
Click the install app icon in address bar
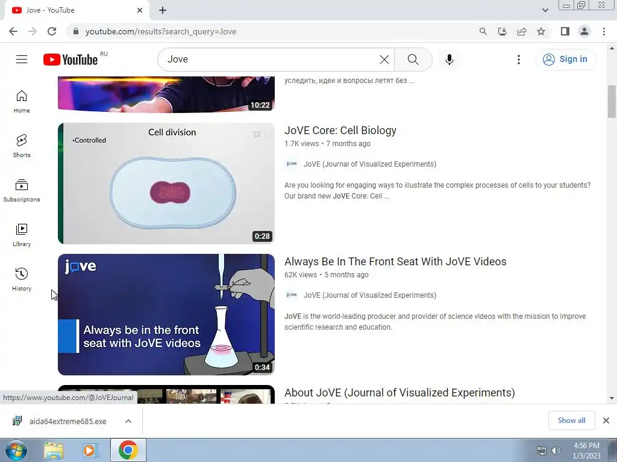pos(503,31)
